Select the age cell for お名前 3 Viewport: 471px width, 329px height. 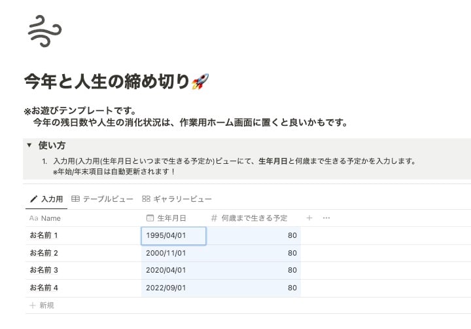point(254,271)
